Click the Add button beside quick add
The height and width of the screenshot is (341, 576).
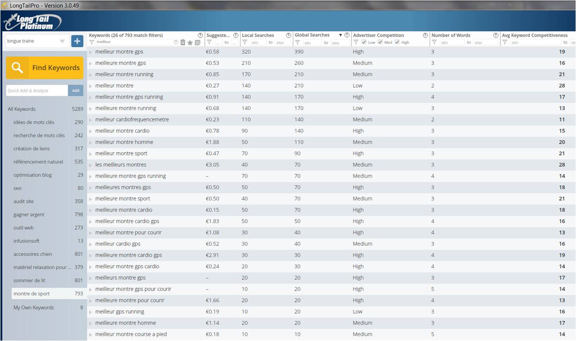(x=76, y=90)
